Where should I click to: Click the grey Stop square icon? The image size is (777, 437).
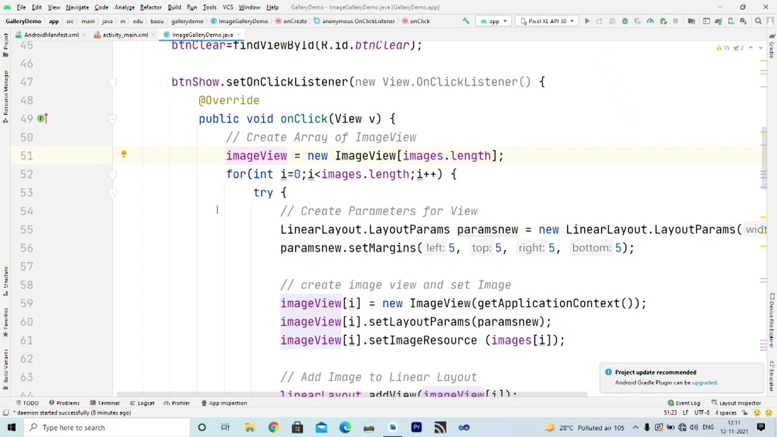click(x=675, y=21)
